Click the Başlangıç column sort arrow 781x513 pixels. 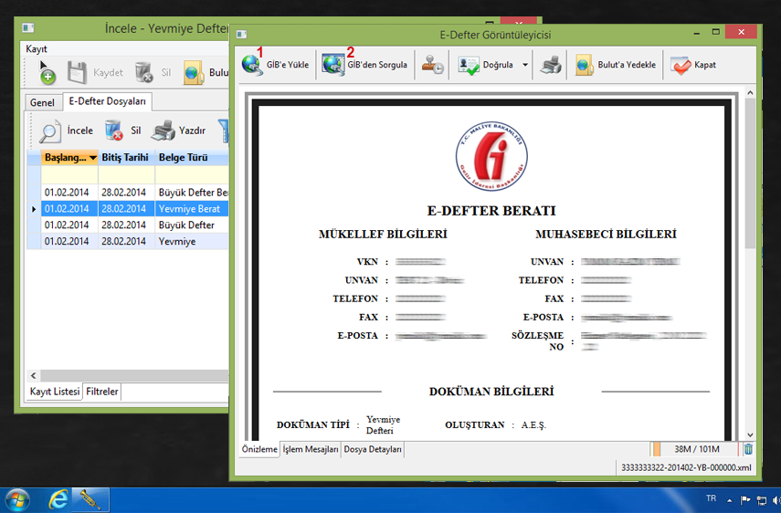tap(92, 158)
